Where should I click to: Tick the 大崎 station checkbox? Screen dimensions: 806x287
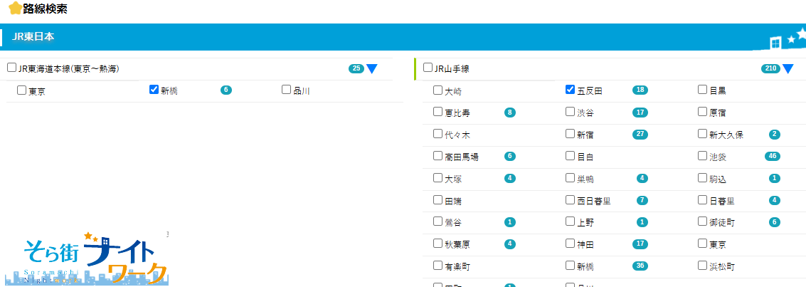click(438, 90)
